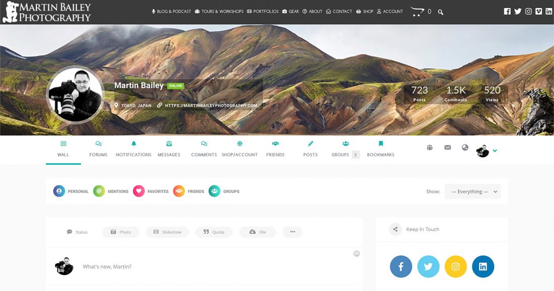Open the search magnifier icon
The image size is (554, 291).
[x=441, y=12]
